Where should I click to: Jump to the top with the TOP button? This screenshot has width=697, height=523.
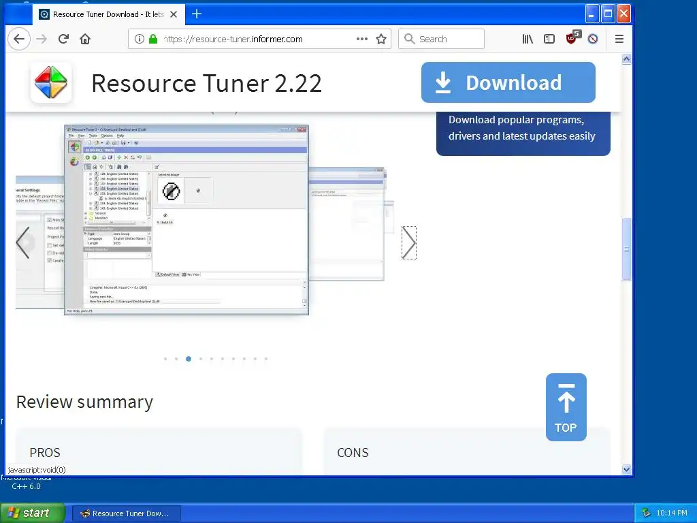(x=566, y=407)
